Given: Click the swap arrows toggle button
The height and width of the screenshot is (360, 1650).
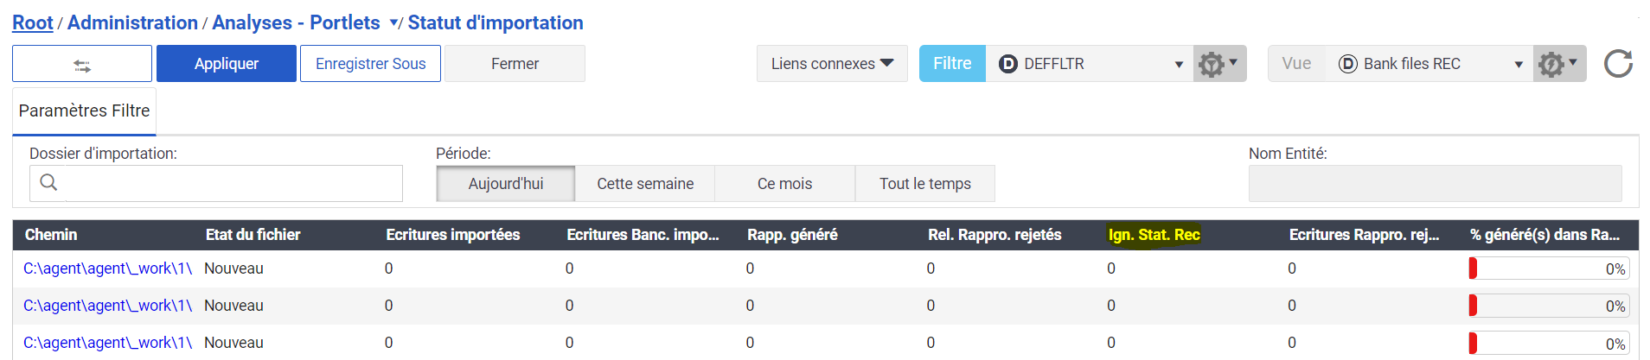Looking at the screenshot, I should pyautogui.click(x=82, y=64).
